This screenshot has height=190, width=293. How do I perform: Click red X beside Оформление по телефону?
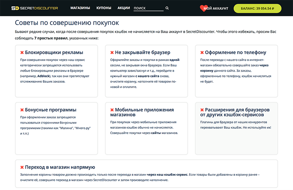pos(202,52)
